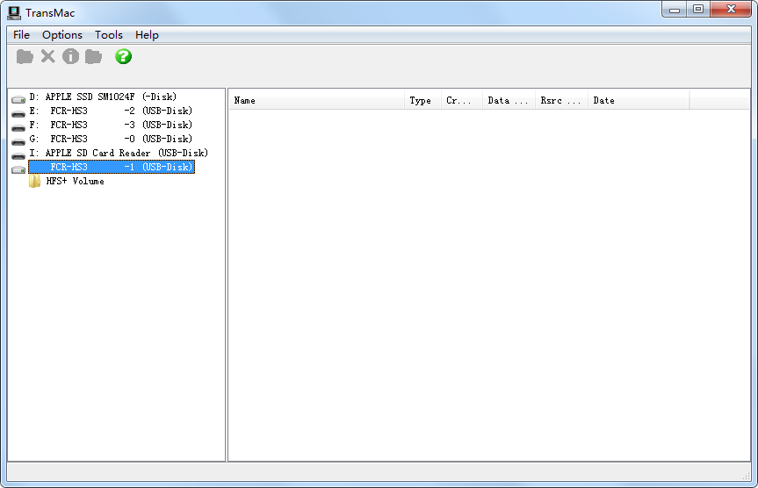Screen dimensions: 758x488
Task: Select D: APPLE SSD SM1024F disk
Action: [103, 97]
